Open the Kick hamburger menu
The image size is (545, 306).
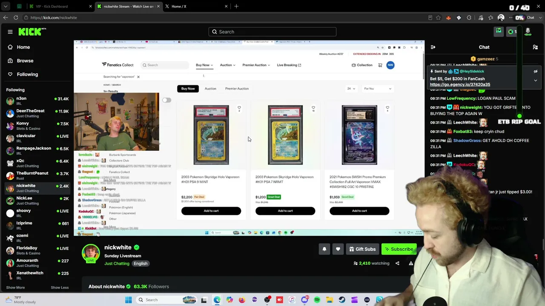point(10,32)
